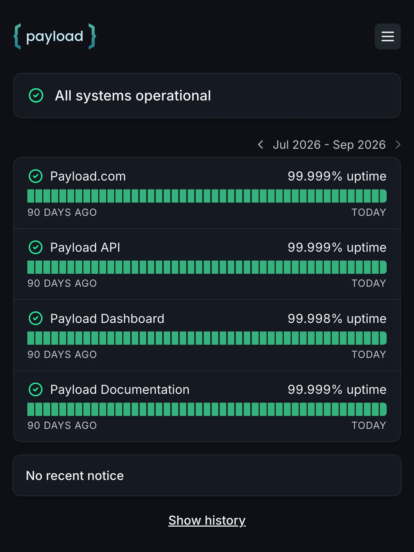The height and width of the screenshot is (552, 414).
Task: Select the Payload Documentation service name
Action: [x=120, y=389]
